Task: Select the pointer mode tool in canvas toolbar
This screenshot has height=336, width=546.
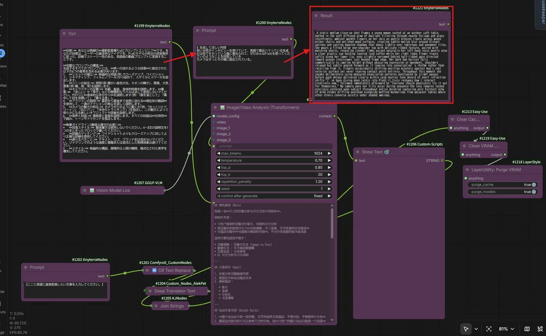Action: tap(466, 329)
